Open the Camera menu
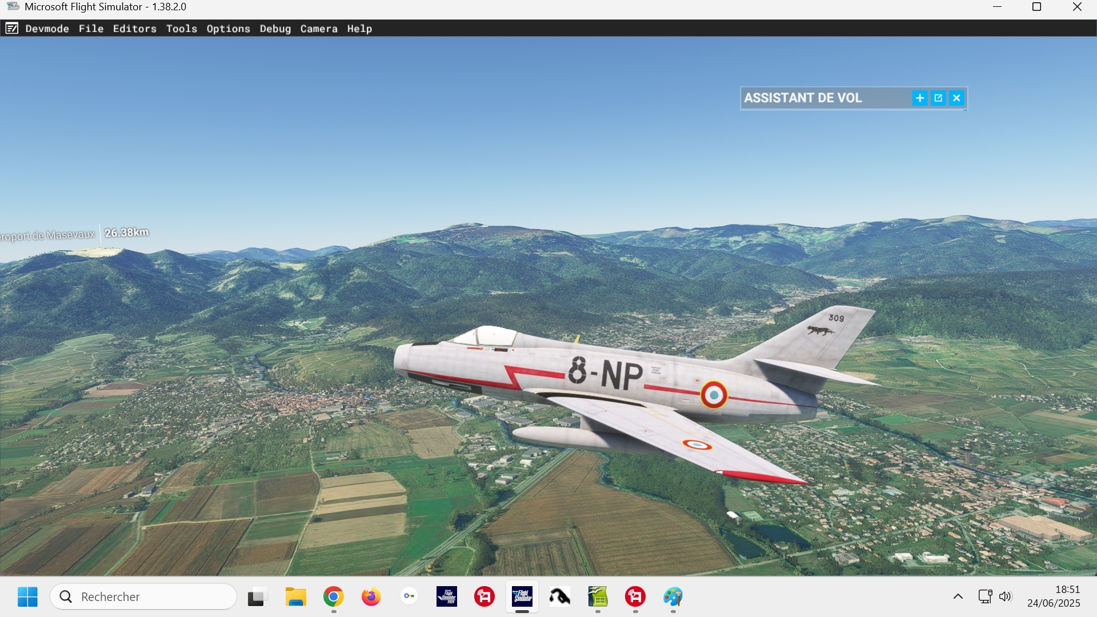This screenshot has height=617, width=1097. click(x=318, y=29)
